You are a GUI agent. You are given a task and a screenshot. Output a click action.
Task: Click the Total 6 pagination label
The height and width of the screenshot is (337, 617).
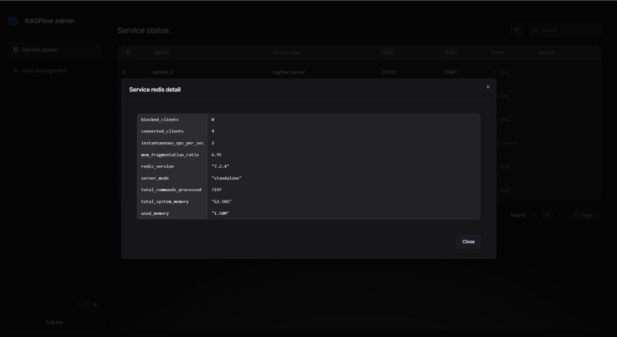(x=518, y=215)
